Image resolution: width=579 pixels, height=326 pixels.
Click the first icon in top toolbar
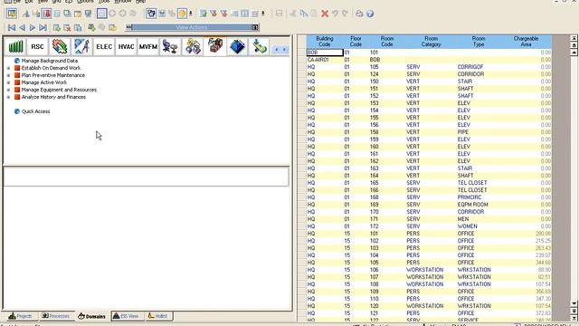click(12, 14)
